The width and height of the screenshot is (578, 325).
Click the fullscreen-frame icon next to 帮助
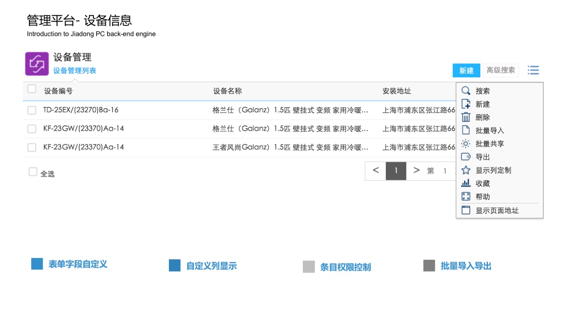(466, 197)
